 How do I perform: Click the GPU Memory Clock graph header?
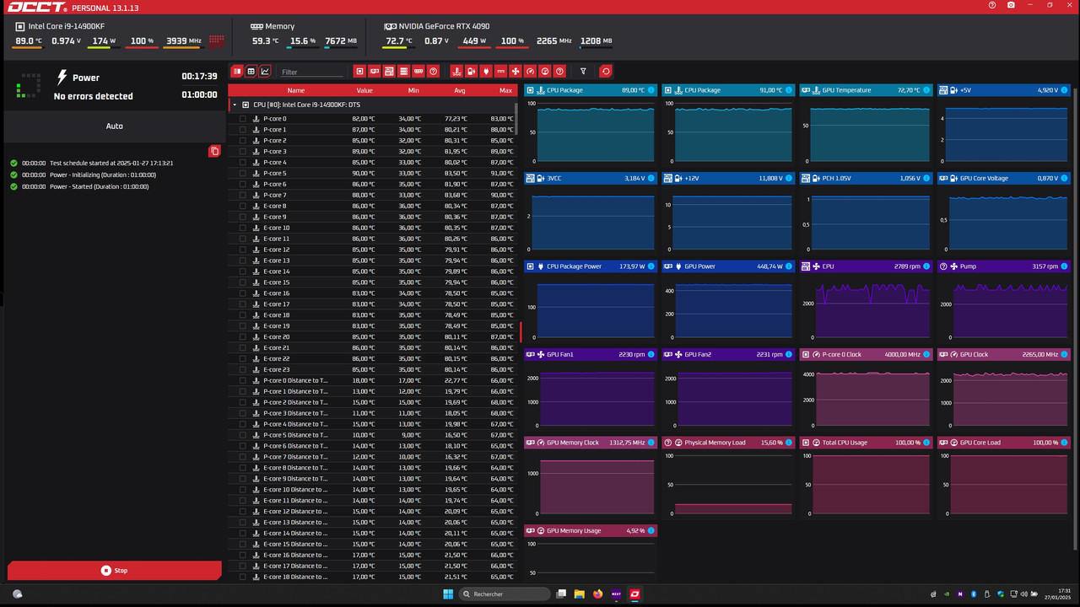point(590,443)
